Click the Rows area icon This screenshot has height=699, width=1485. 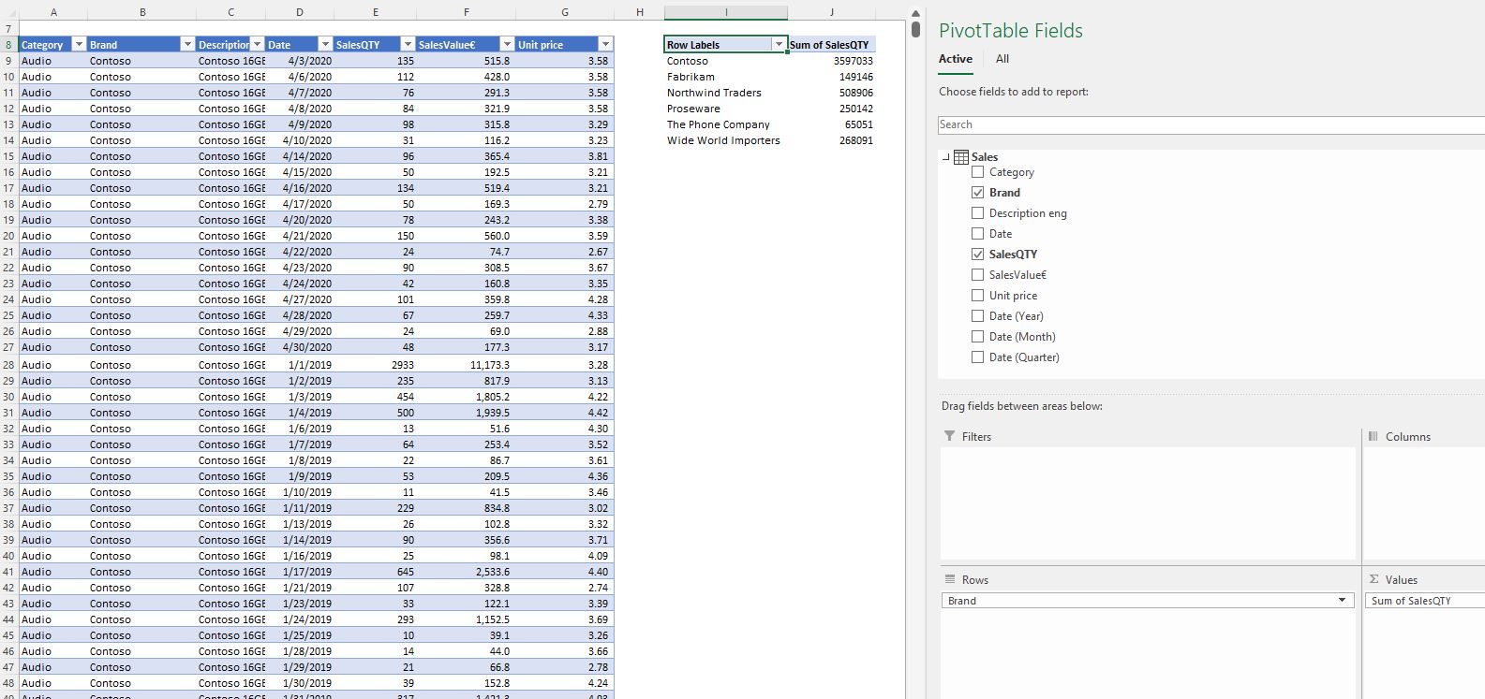[950, 579]
